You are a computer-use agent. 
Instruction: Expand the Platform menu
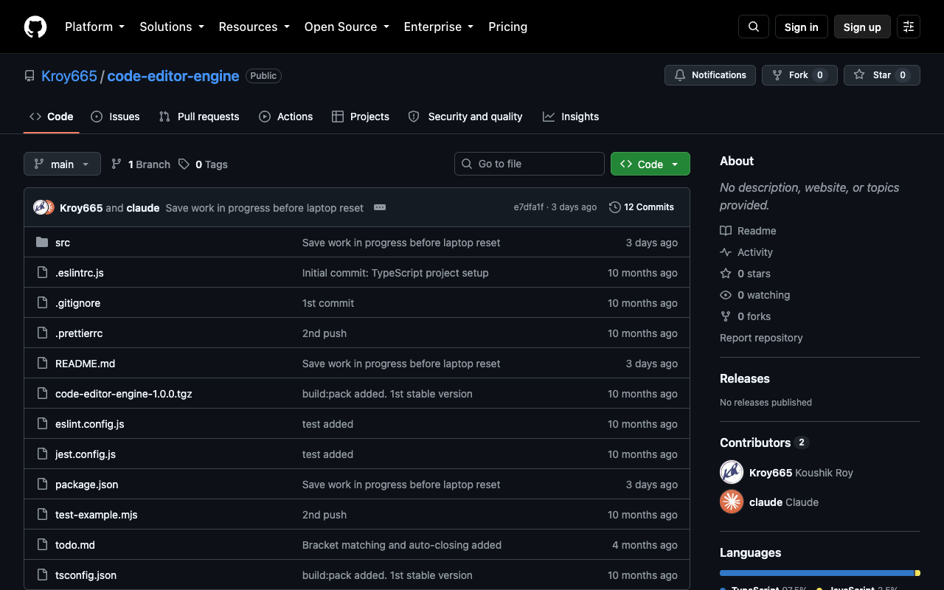[x=94, y=27]
